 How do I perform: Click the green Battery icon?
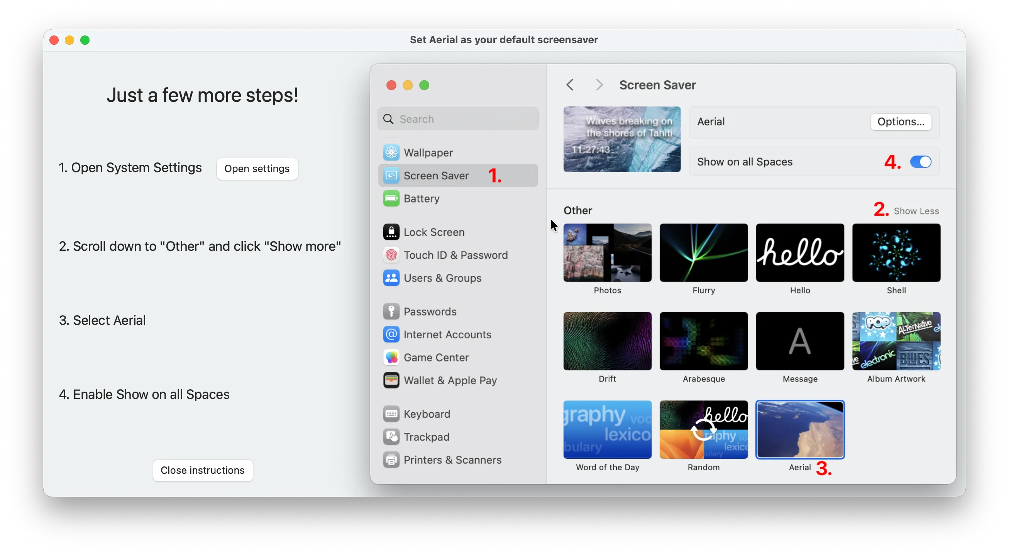391,199
